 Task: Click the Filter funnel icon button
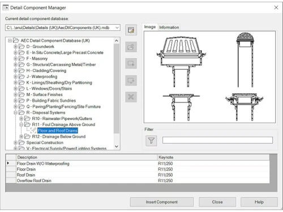tap(151, 141)
